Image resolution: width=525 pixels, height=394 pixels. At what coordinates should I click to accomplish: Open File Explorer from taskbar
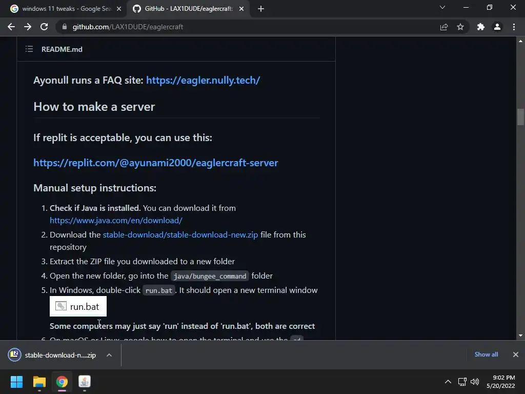click(39, 382)
